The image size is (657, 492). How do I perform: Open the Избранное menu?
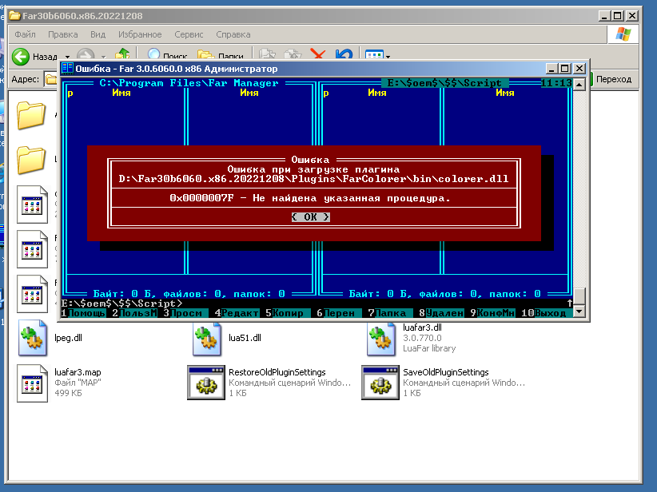pyautogui.click(x=140, y=34)
